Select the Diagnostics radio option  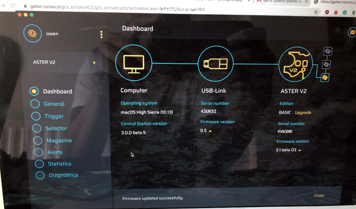[x=40, y=175]
